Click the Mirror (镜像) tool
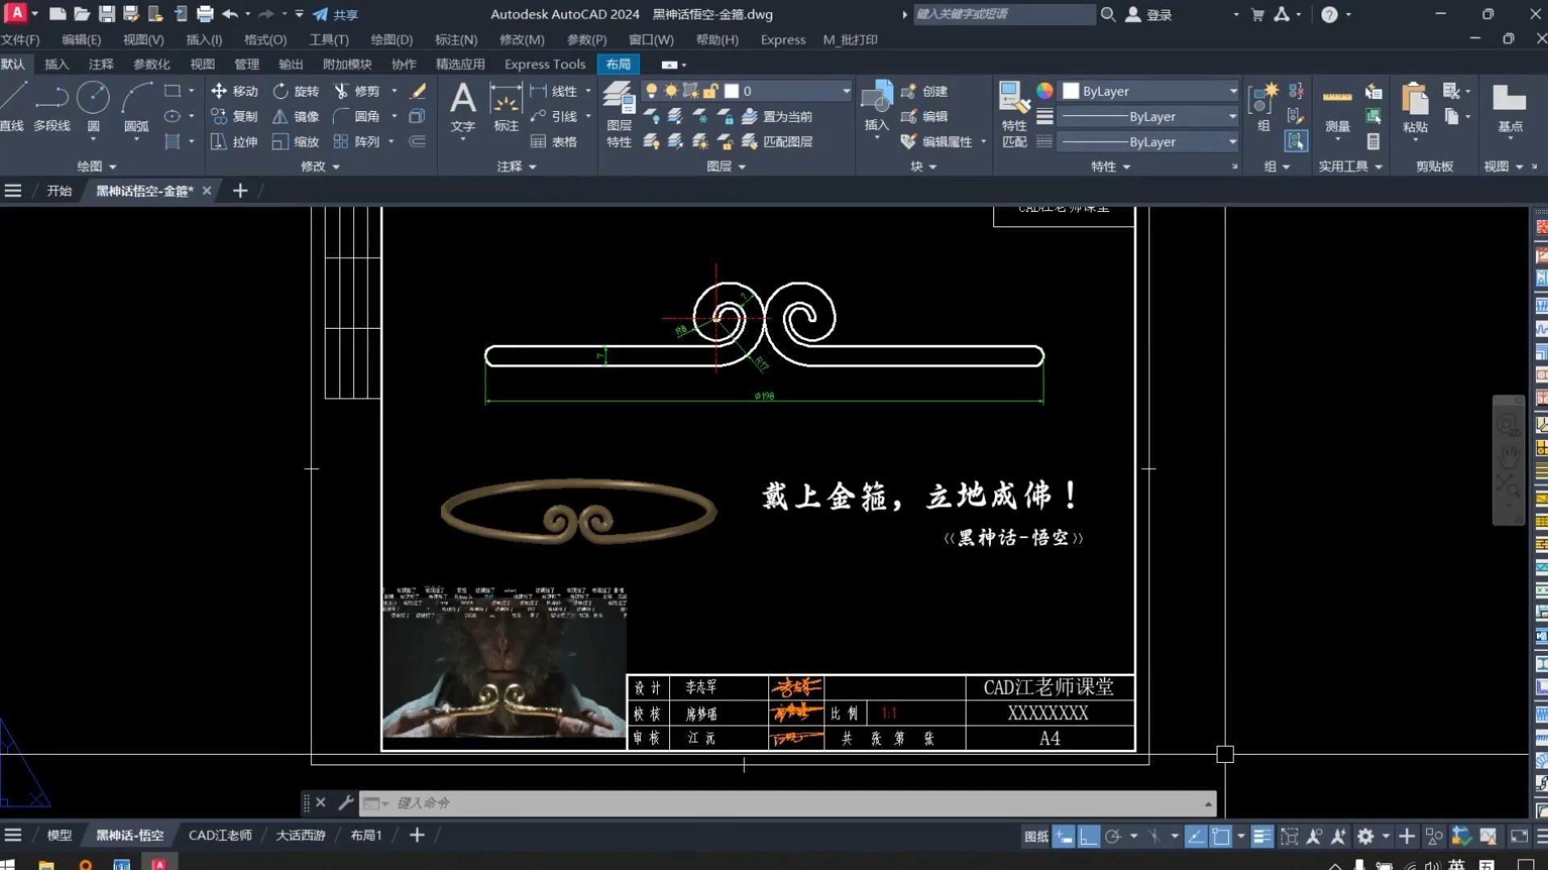The image size is (1548, 870). click(296, 116)
